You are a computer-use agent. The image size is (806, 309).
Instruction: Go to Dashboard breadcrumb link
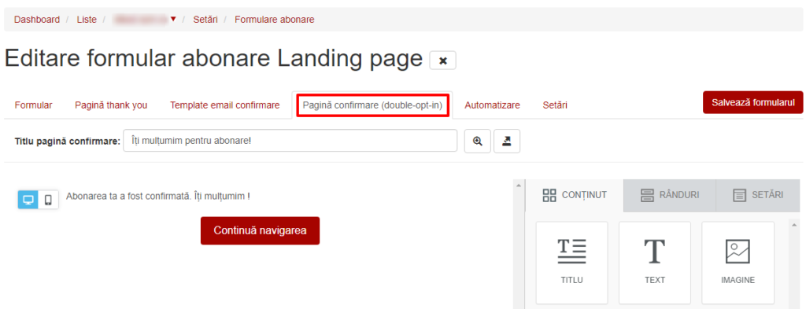coord(36,20)
